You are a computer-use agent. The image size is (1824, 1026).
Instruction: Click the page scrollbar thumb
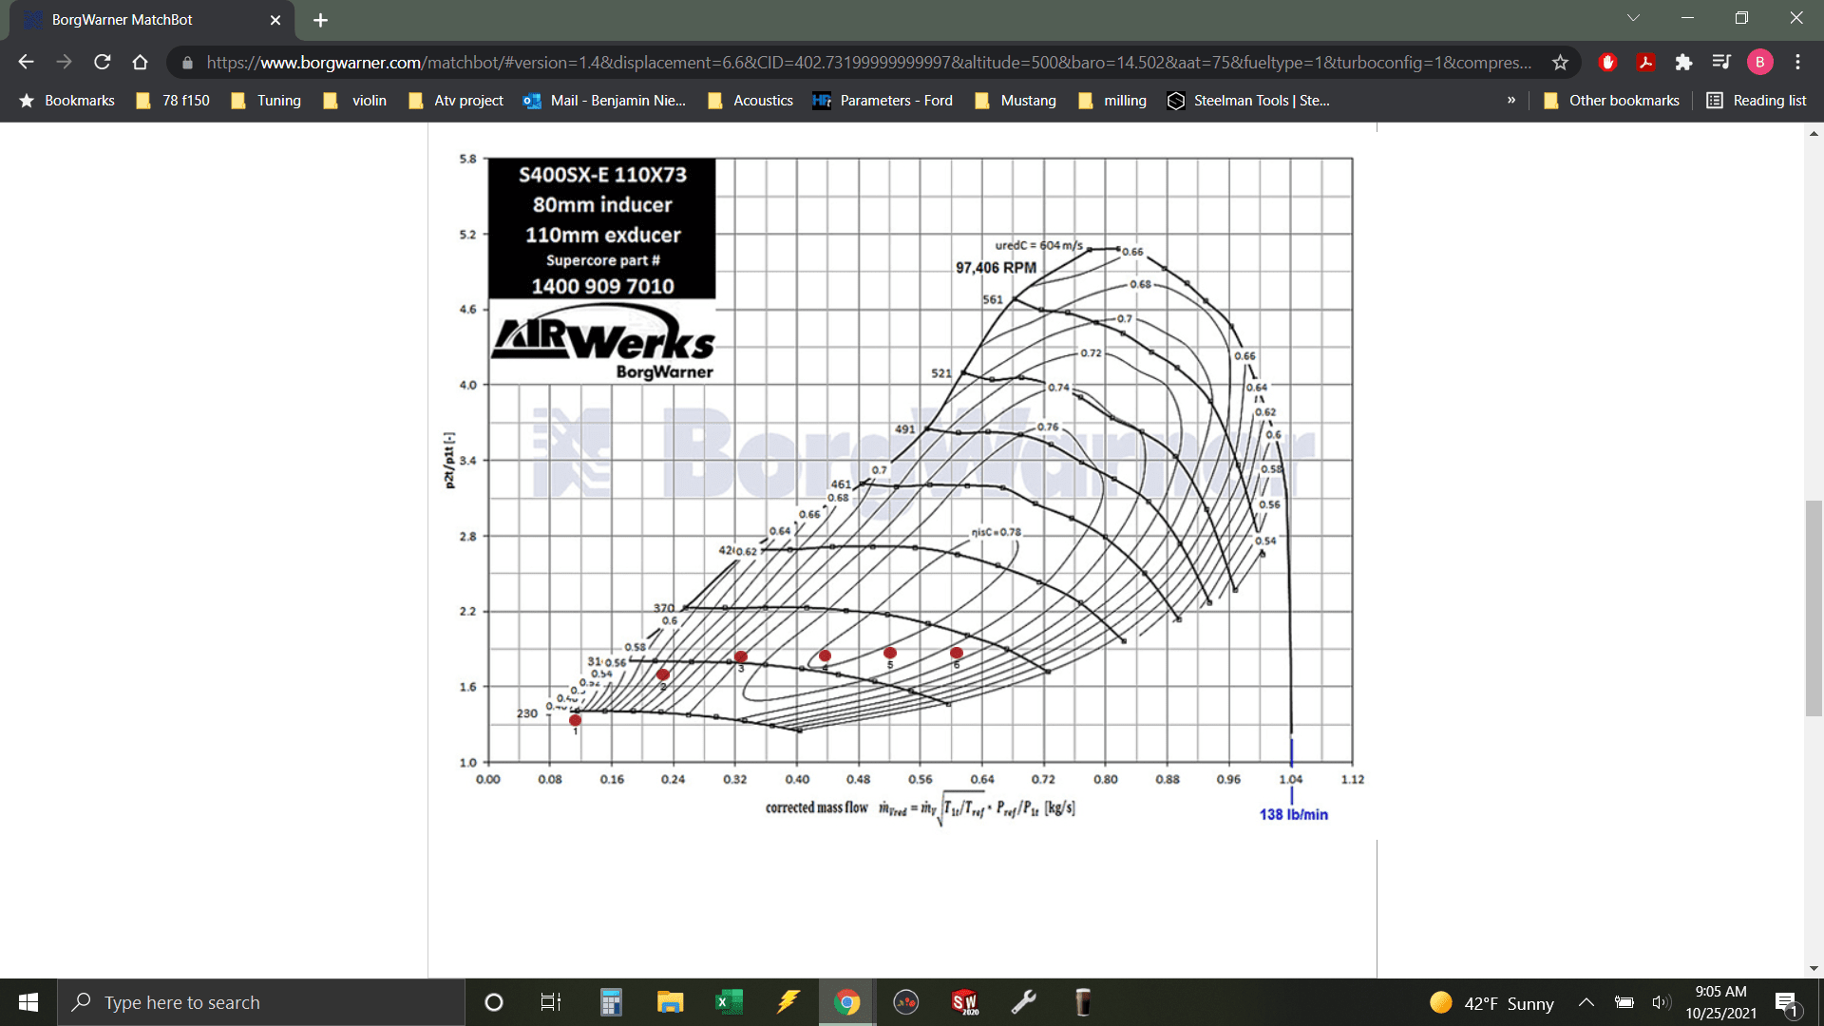[x=1814, y=608]
